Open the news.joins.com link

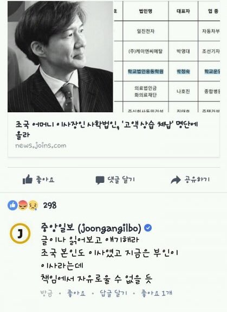click(x=41, y=145)
